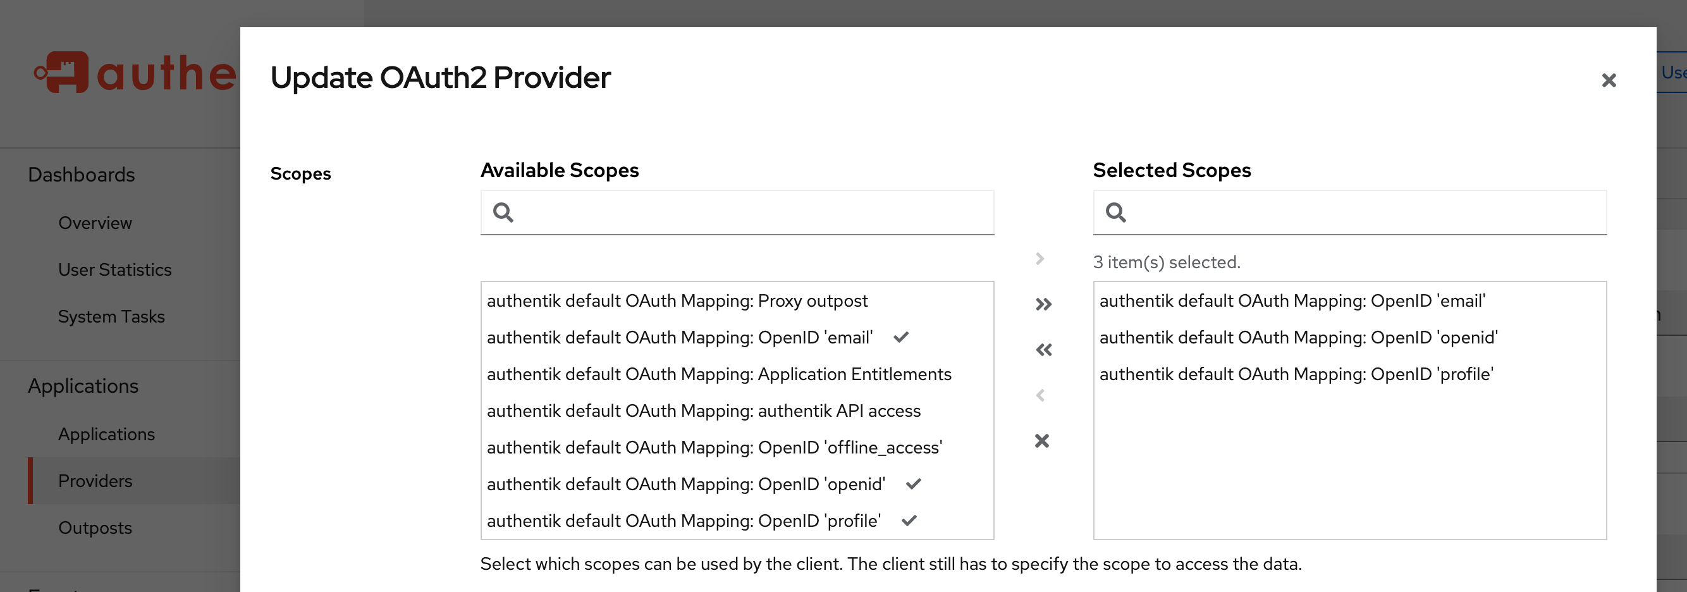Viewport: 1687px width, 592px height.
Task: Click the Available Scopes search magnifier icon
Action: pos(503,212)
